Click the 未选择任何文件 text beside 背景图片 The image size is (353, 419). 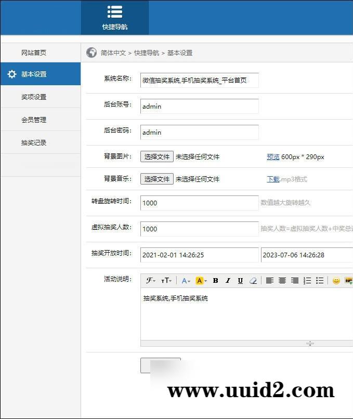(198, 157)
